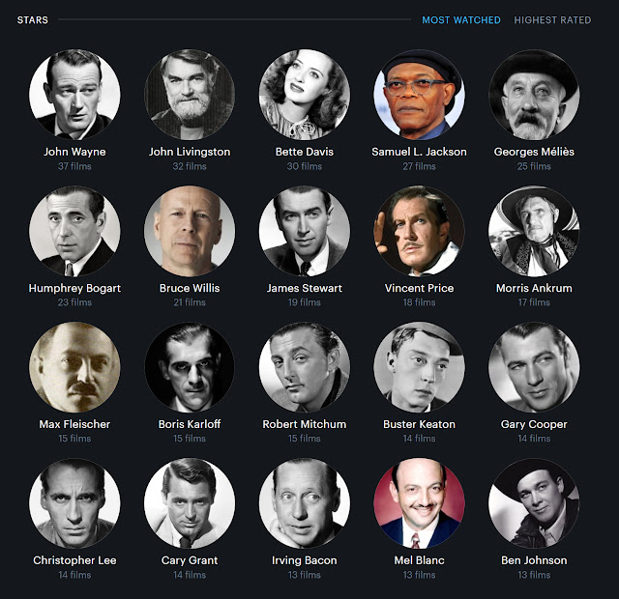Image resolution: width=619 pixels, height=599 pixels.
Task: Open the John Livingston name link
Action: (190, 152)
